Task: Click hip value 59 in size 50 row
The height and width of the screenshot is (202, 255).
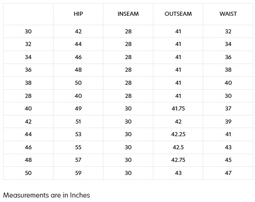Action: [x=78, y=173]
